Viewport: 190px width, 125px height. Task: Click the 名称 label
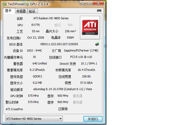(x=20, y=18)
